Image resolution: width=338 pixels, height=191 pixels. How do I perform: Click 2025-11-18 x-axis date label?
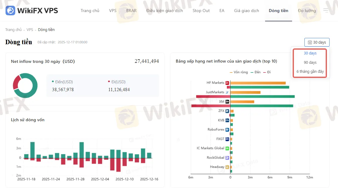pyautogui.click(x=26, y=179)
